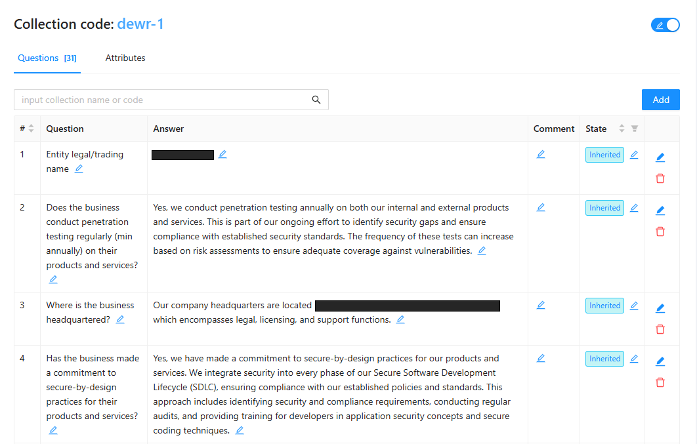Edit the answer for row 1
This screenshot has width=697, height=444.
point(222,154)
